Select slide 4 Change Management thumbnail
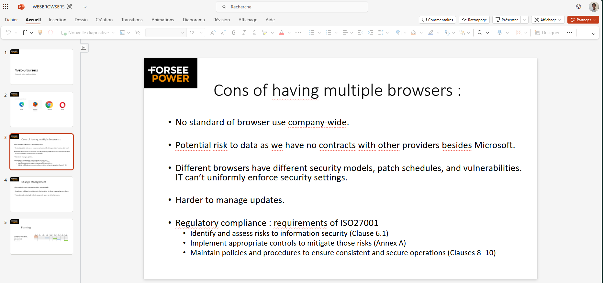 [41, 194]
